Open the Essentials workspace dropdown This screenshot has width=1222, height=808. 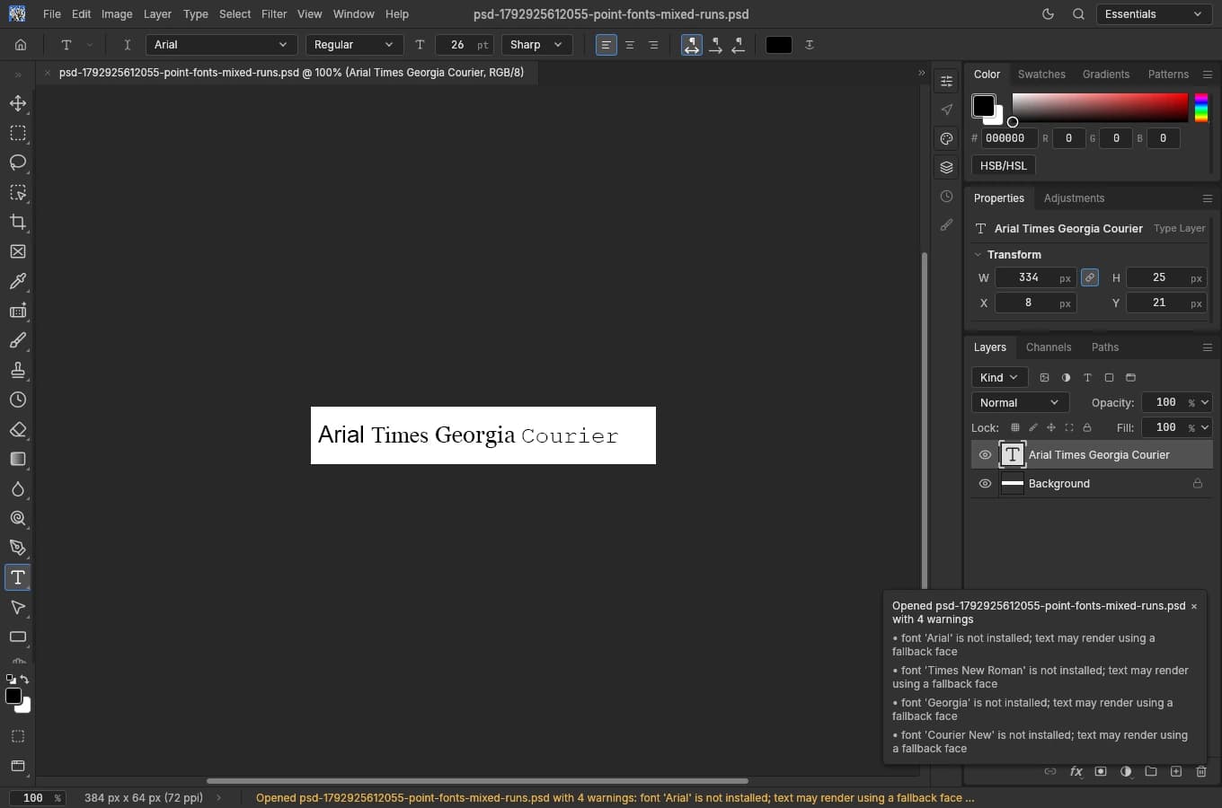tap(1154, 14)
